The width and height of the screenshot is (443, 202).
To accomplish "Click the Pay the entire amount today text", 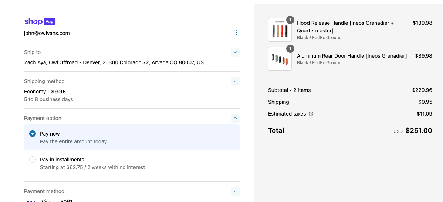I will coord(74,141).
